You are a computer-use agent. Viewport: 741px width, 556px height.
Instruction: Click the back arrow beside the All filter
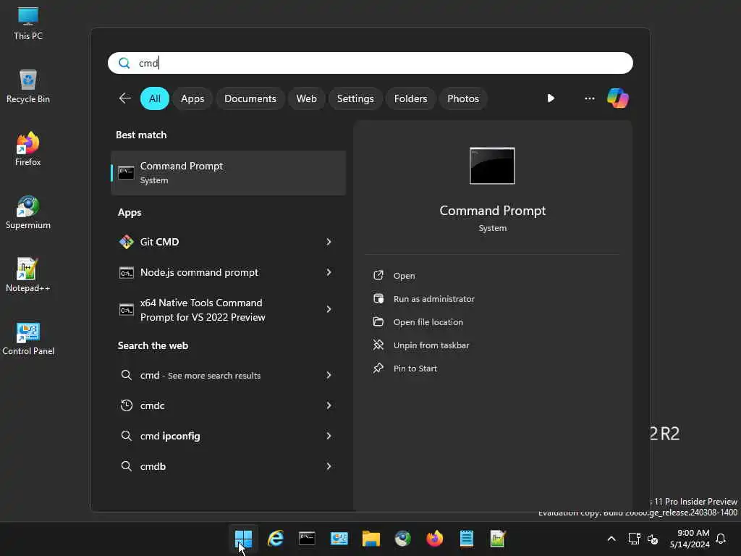(124, 98)
